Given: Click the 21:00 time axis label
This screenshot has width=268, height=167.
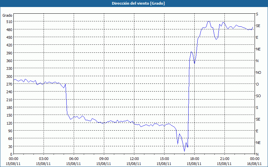Looking at the screenshot, I should (224, 159).
